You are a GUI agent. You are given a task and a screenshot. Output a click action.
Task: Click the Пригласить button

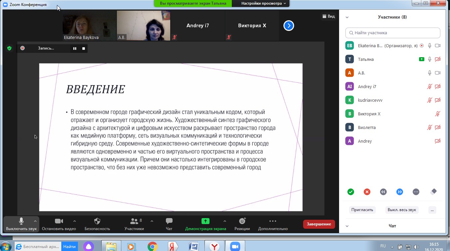(x=362, y=210)
